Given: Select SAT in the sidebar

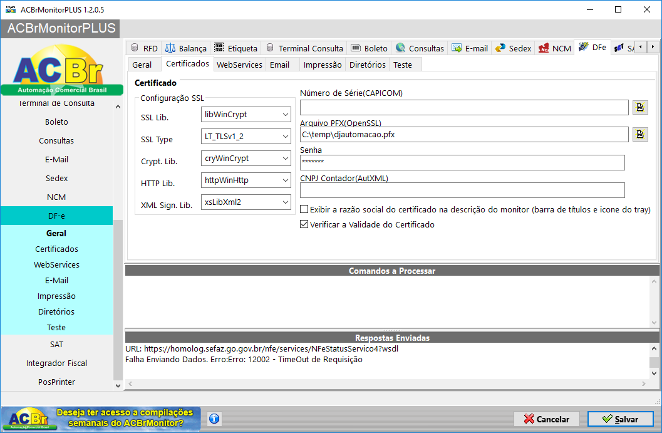Looking at the screenshot, I should (56, 344).
